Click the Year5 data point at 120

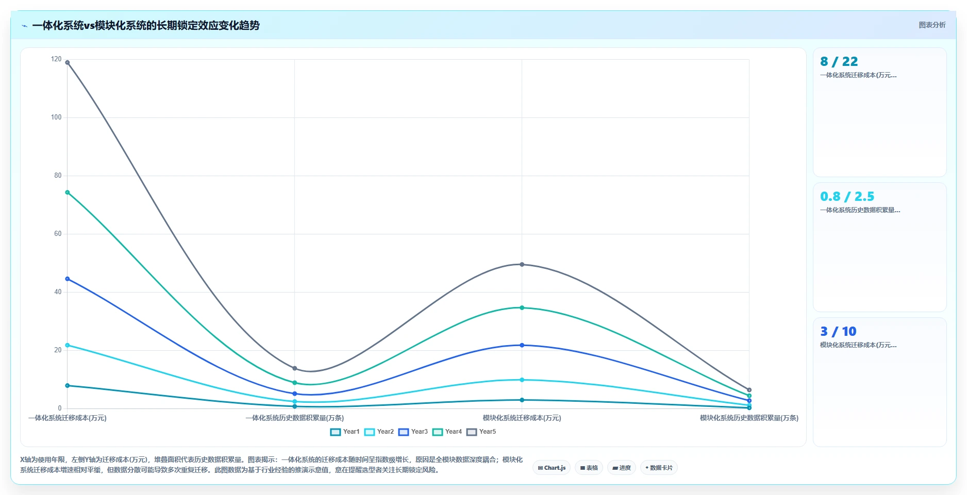coord(68,62)
